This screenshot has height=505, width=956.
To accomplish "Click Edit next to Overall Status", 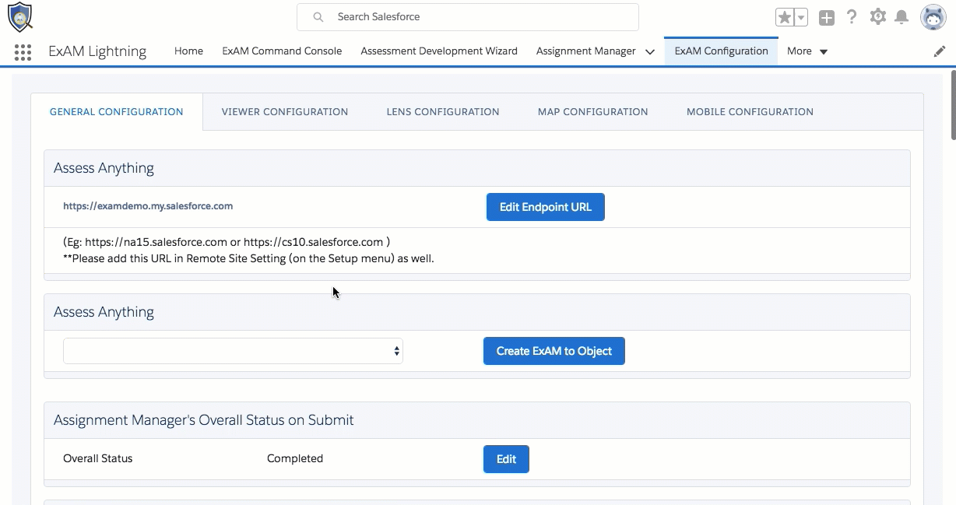I will pyautogui.click(x=506, y=459).
